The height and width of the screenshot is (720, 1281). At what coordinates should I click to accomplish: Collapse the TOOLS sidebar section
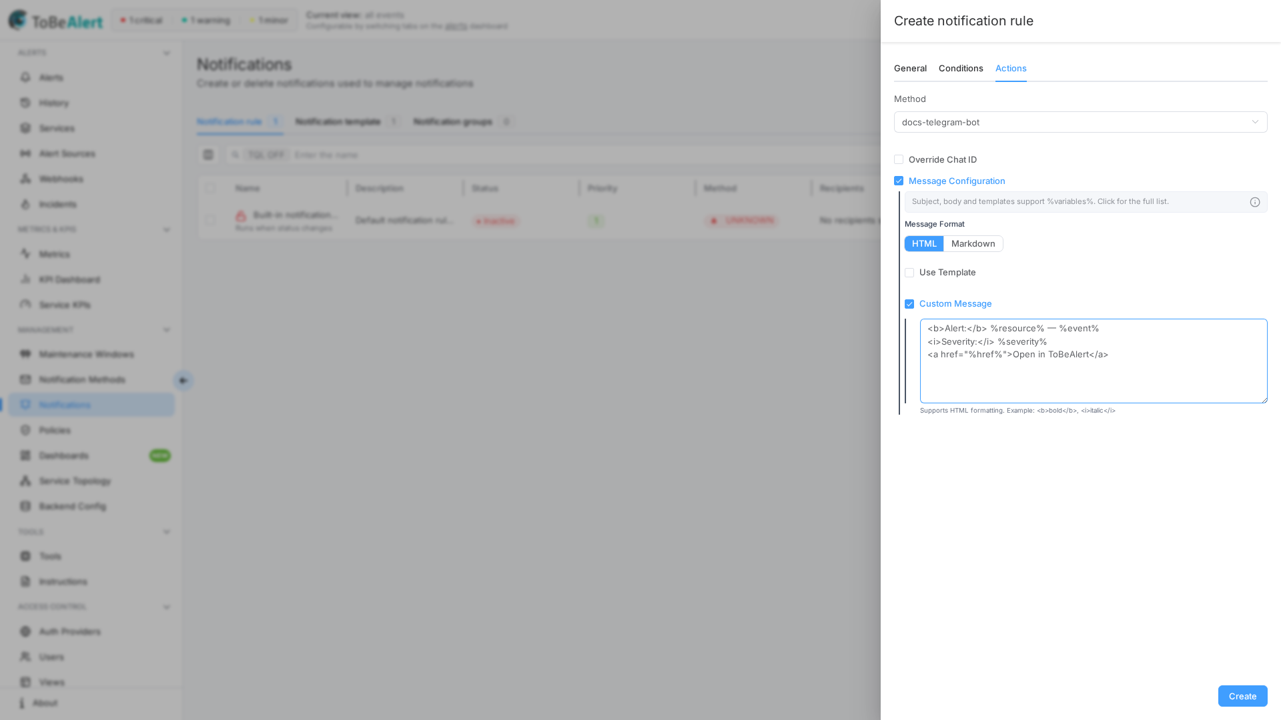point(167,532)
